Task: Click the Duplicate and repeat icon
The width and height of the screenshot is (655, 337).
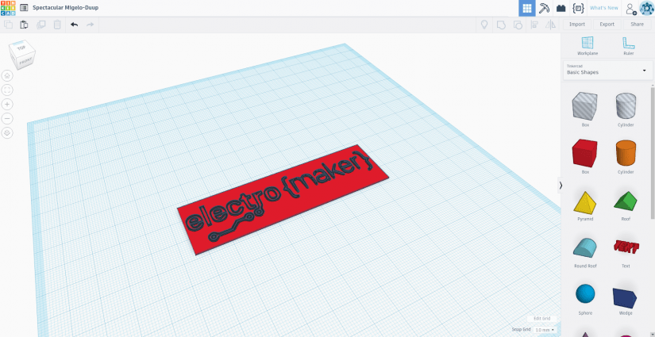Action: 41,25
